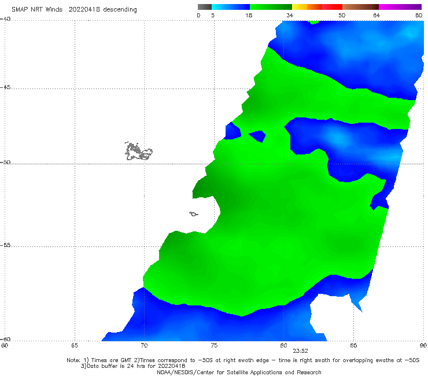This screenshot has width=428, height=376.
Task: Click the longitude axis label '70'
Action: (x=144, y=345)
